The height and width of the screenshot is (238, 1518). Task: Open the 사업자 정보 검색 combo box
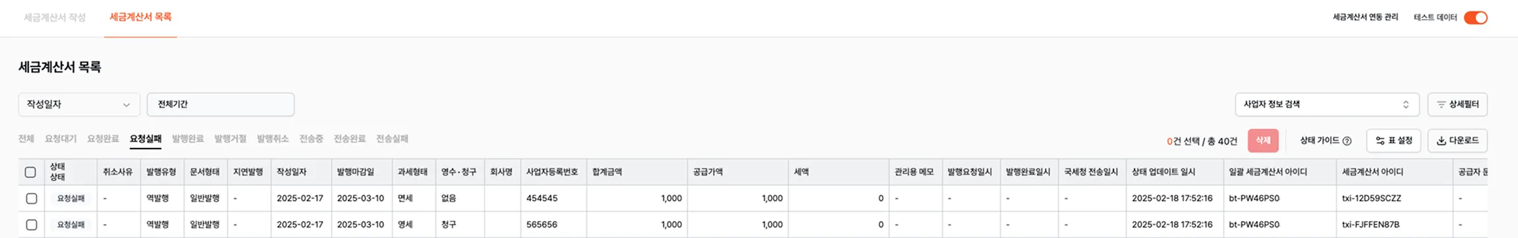tap(1327, 105)
